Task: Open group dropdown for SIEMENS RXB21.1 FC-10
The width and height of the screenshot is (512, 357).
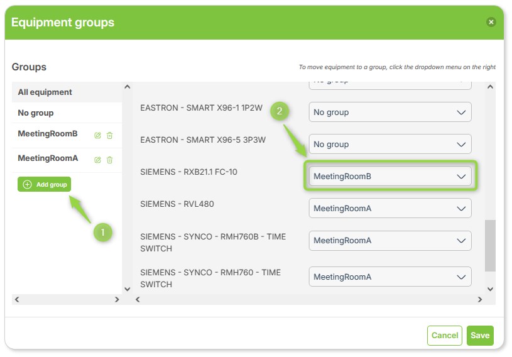Action: click(x=390, y=176)
